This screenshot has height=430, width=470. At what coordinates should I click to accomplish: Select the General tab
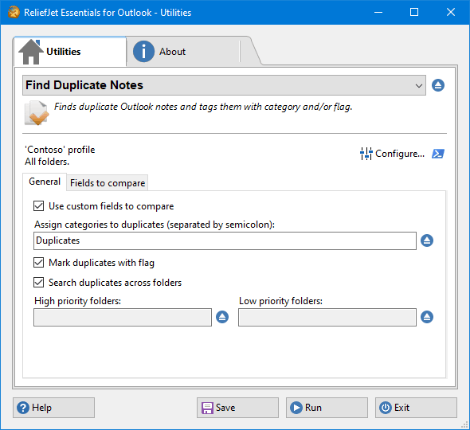45,182
